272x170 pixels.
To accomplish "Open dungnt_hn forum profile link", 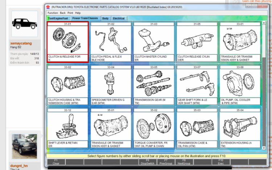I will 19,166.
